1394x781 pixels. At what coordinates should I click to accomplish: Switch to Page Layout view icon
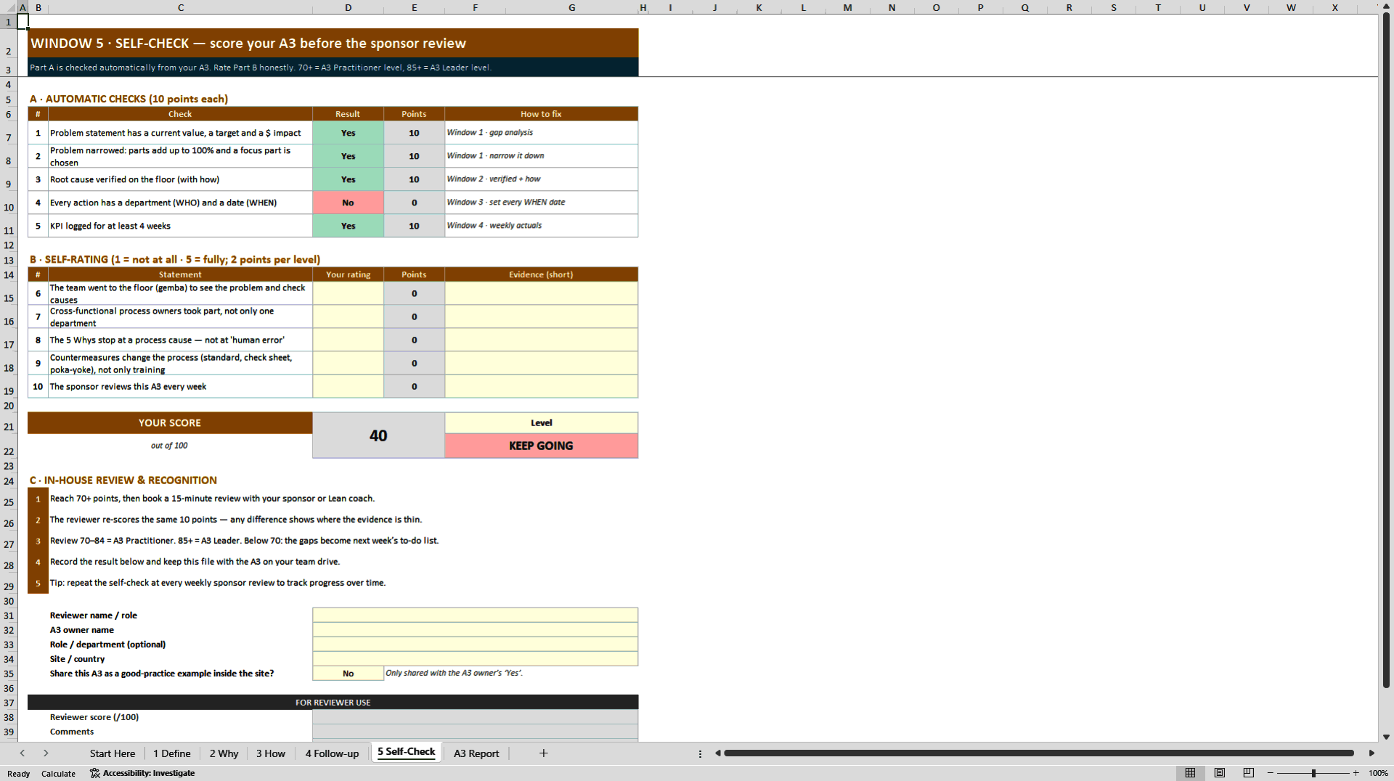click(1220, 773)
